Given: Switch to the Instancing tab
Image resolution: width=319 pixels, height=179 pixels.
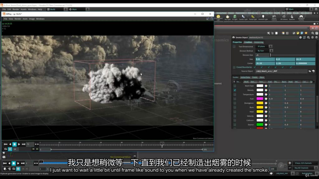Looking at the screenshot, I should (x=259, y=42).
